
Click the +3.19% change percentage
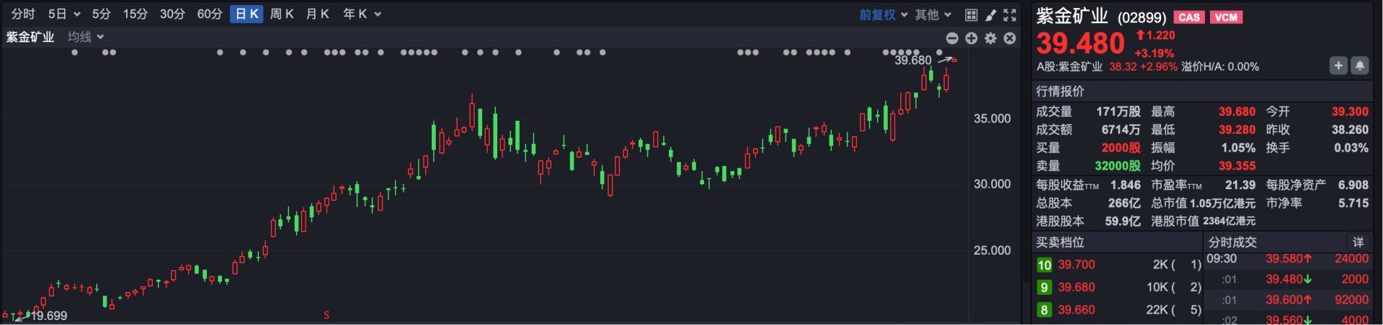[x=1155, y=53]
